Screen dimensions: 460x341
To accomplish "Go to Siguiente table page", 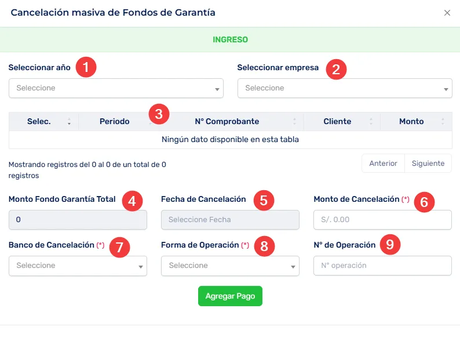I will [x=428, y=164].
